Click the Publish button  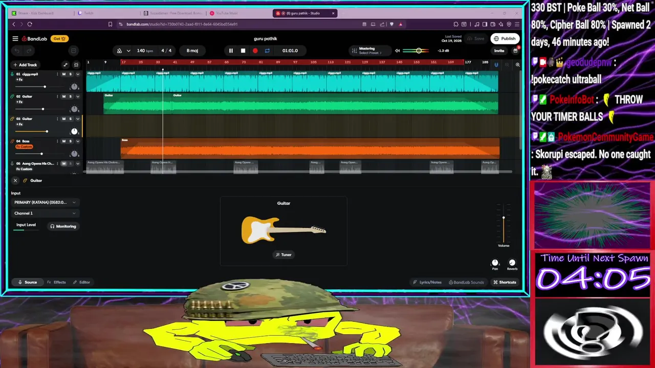coord(505,38)
